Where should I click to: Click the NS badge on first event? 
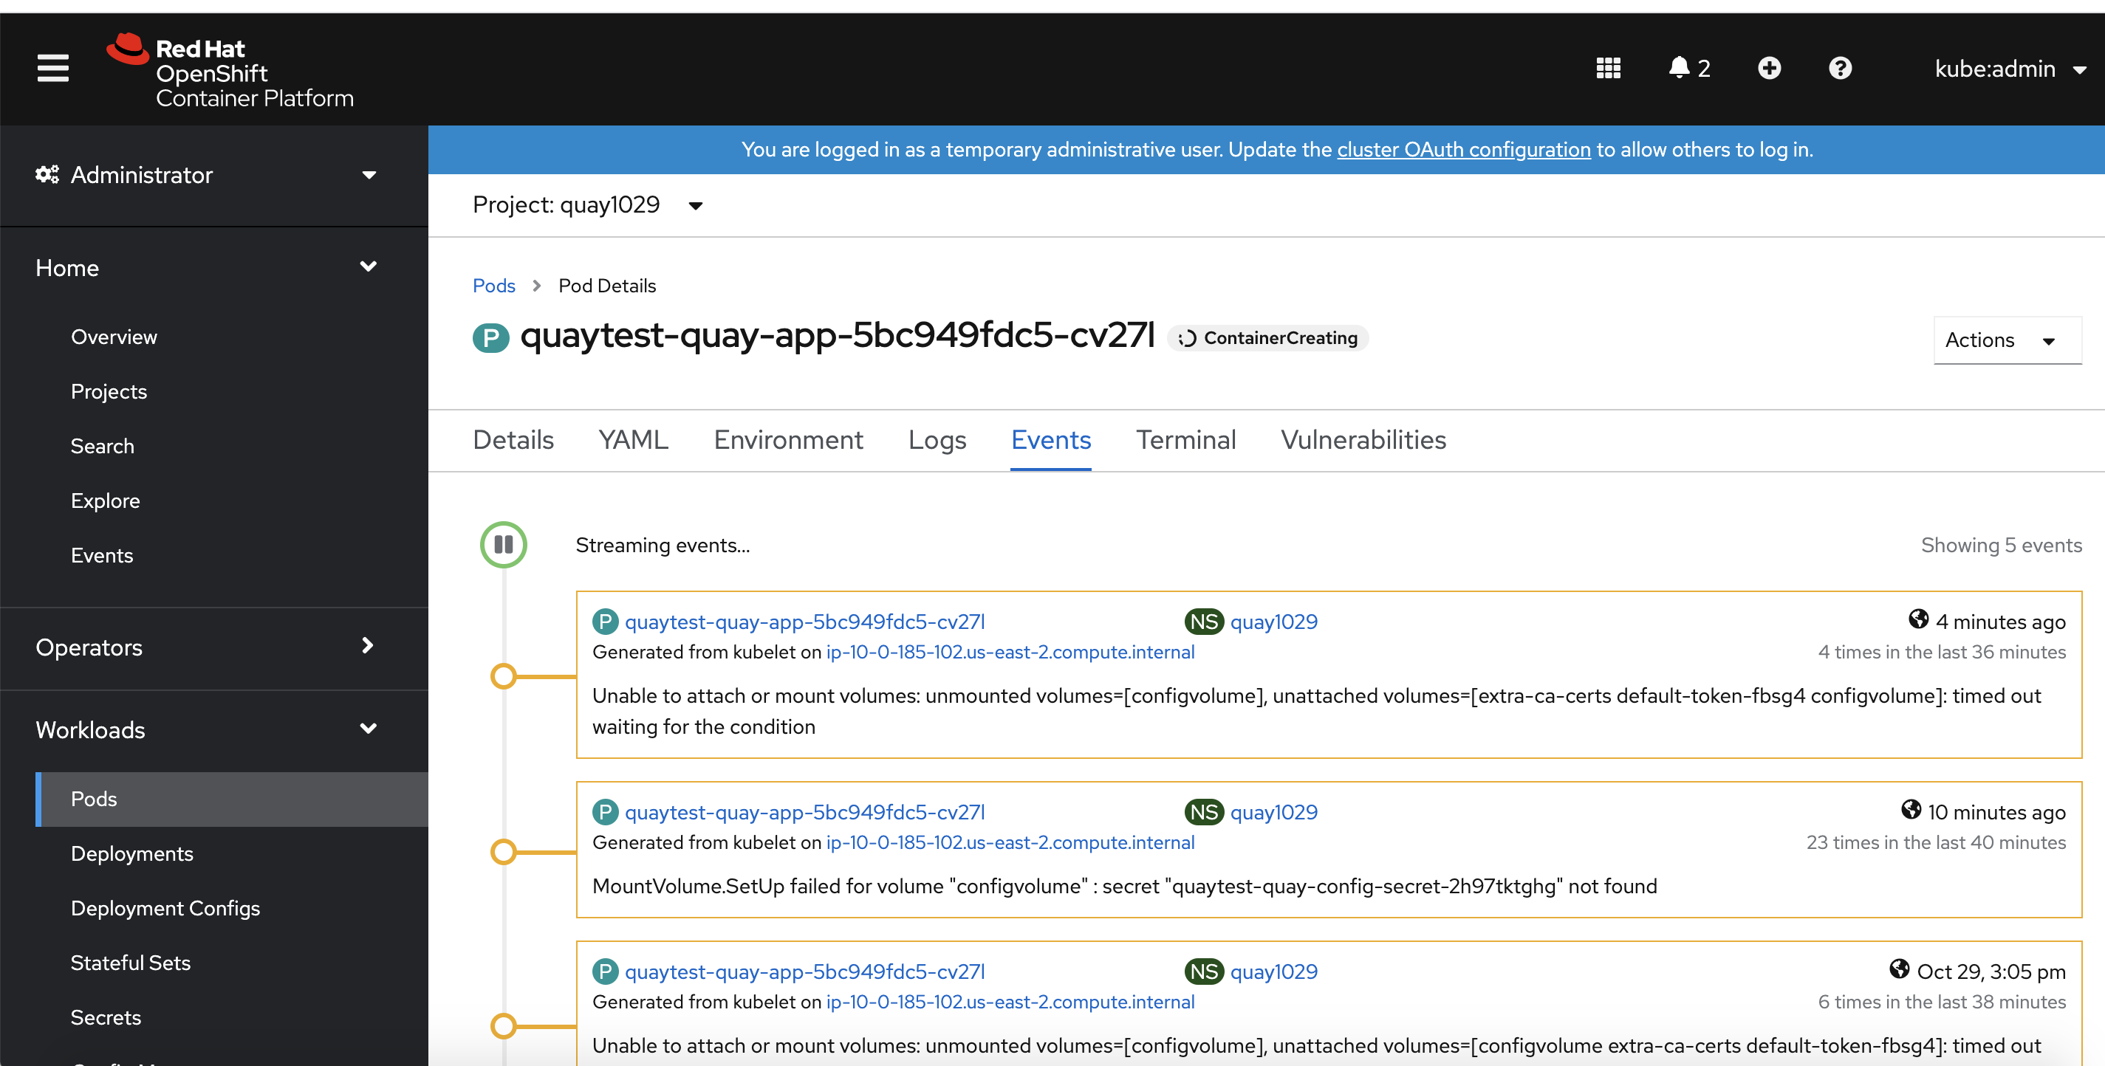tap(1204, 622)
